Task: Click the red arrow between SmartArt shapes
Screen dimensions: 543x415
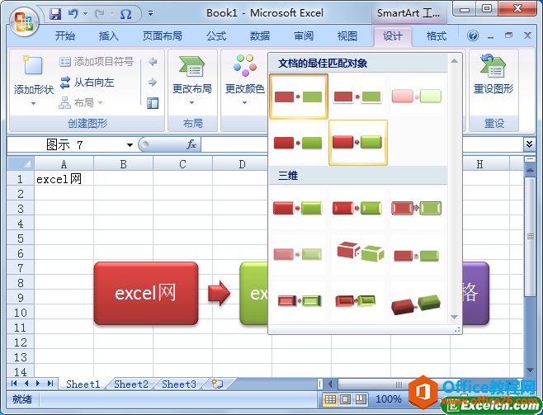Action: [x=219, y=293]
